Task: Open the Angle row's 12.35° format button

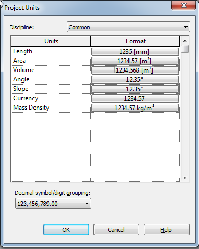Action: click(135, 80)
